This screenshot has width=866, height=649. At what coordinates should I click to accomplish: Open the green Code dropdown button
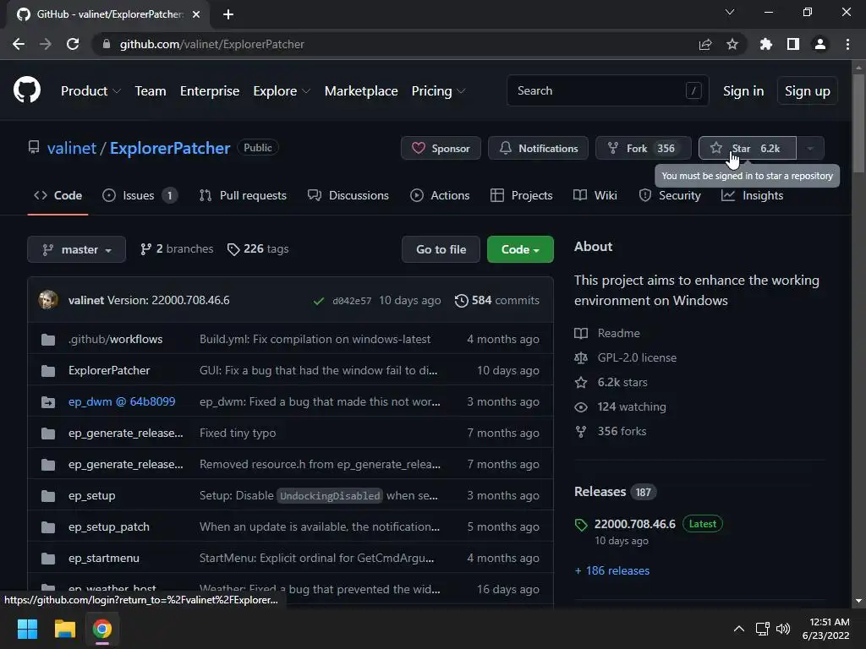pos(520,249)
